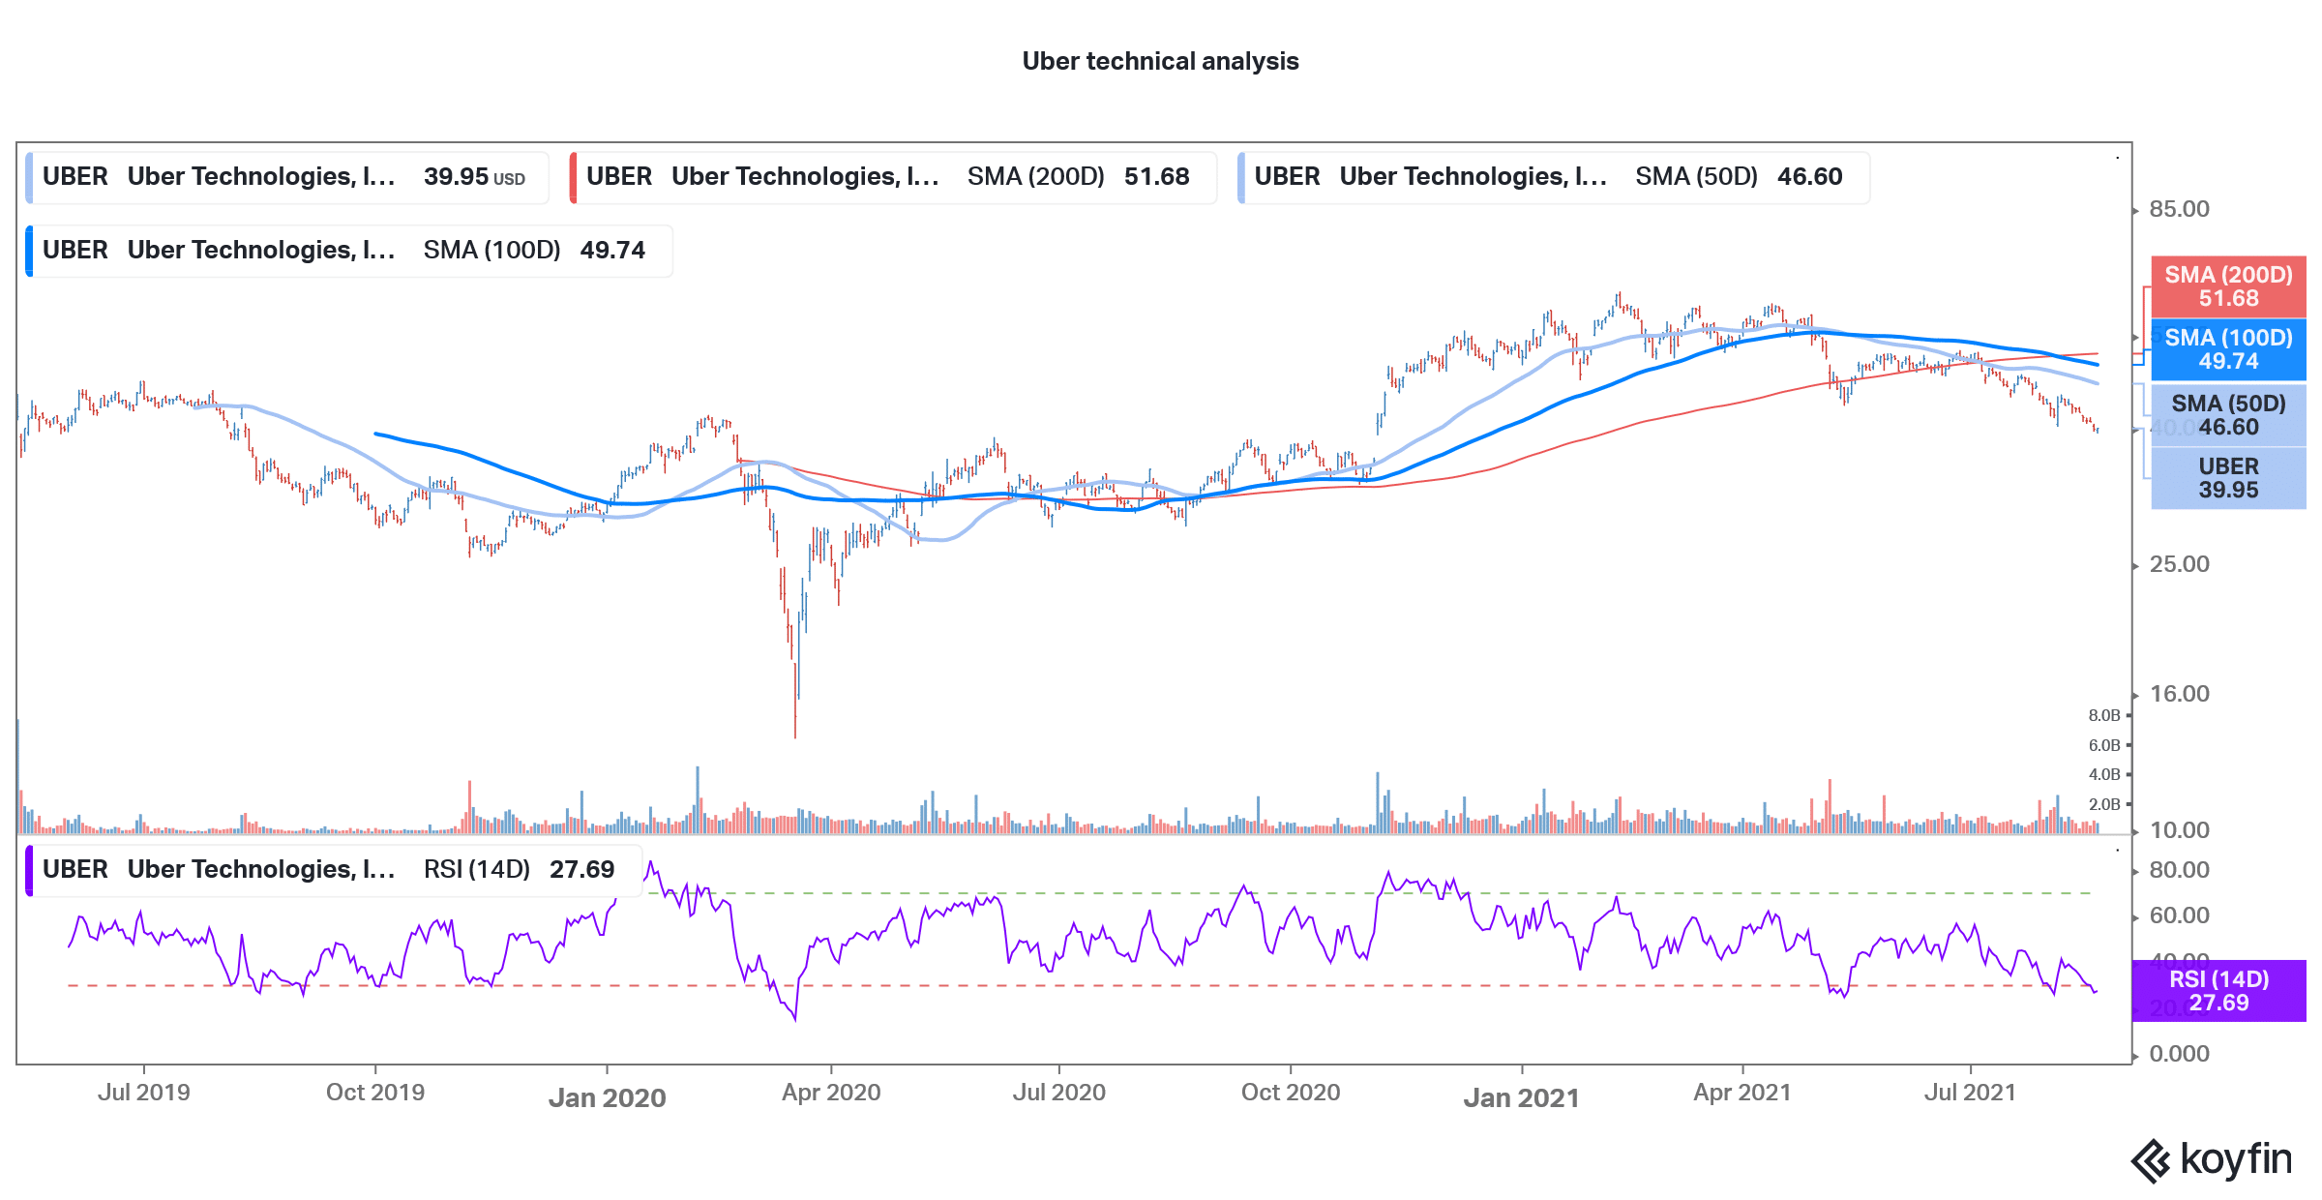Click the 2.0B volume axis label
Viewport: 2322px width, 1200px height.
(2103, 805)
